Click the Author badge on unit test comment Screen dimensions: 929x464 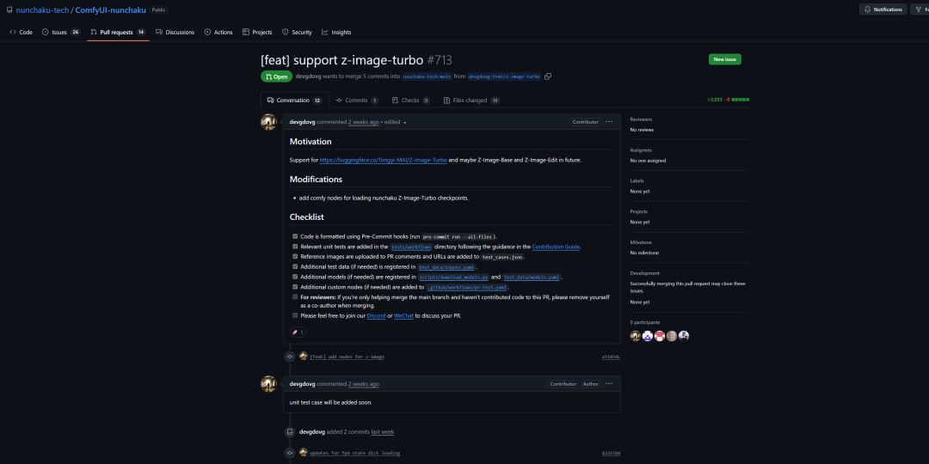click(x=590, y=384)
